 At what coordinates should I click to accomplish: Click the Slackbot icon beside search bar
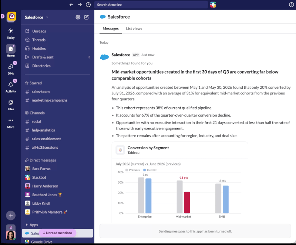pos(213,5)
